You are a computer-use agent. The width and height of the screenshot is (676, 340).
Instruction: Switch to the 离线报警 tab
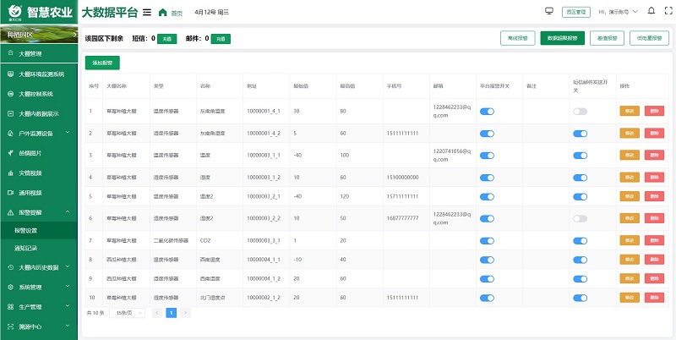coord(518,38)
